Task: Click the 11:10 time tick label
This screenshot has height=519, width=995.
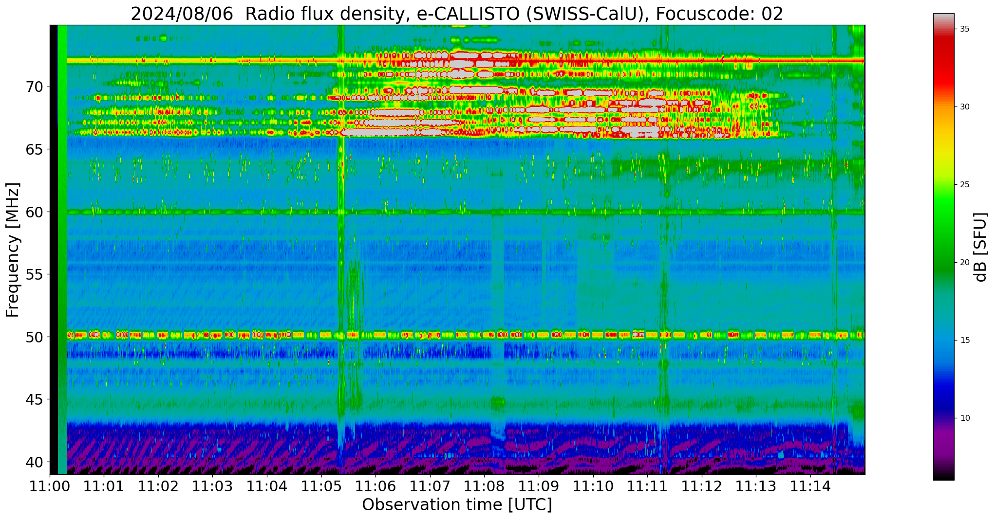Action: [x=593, y=486]
